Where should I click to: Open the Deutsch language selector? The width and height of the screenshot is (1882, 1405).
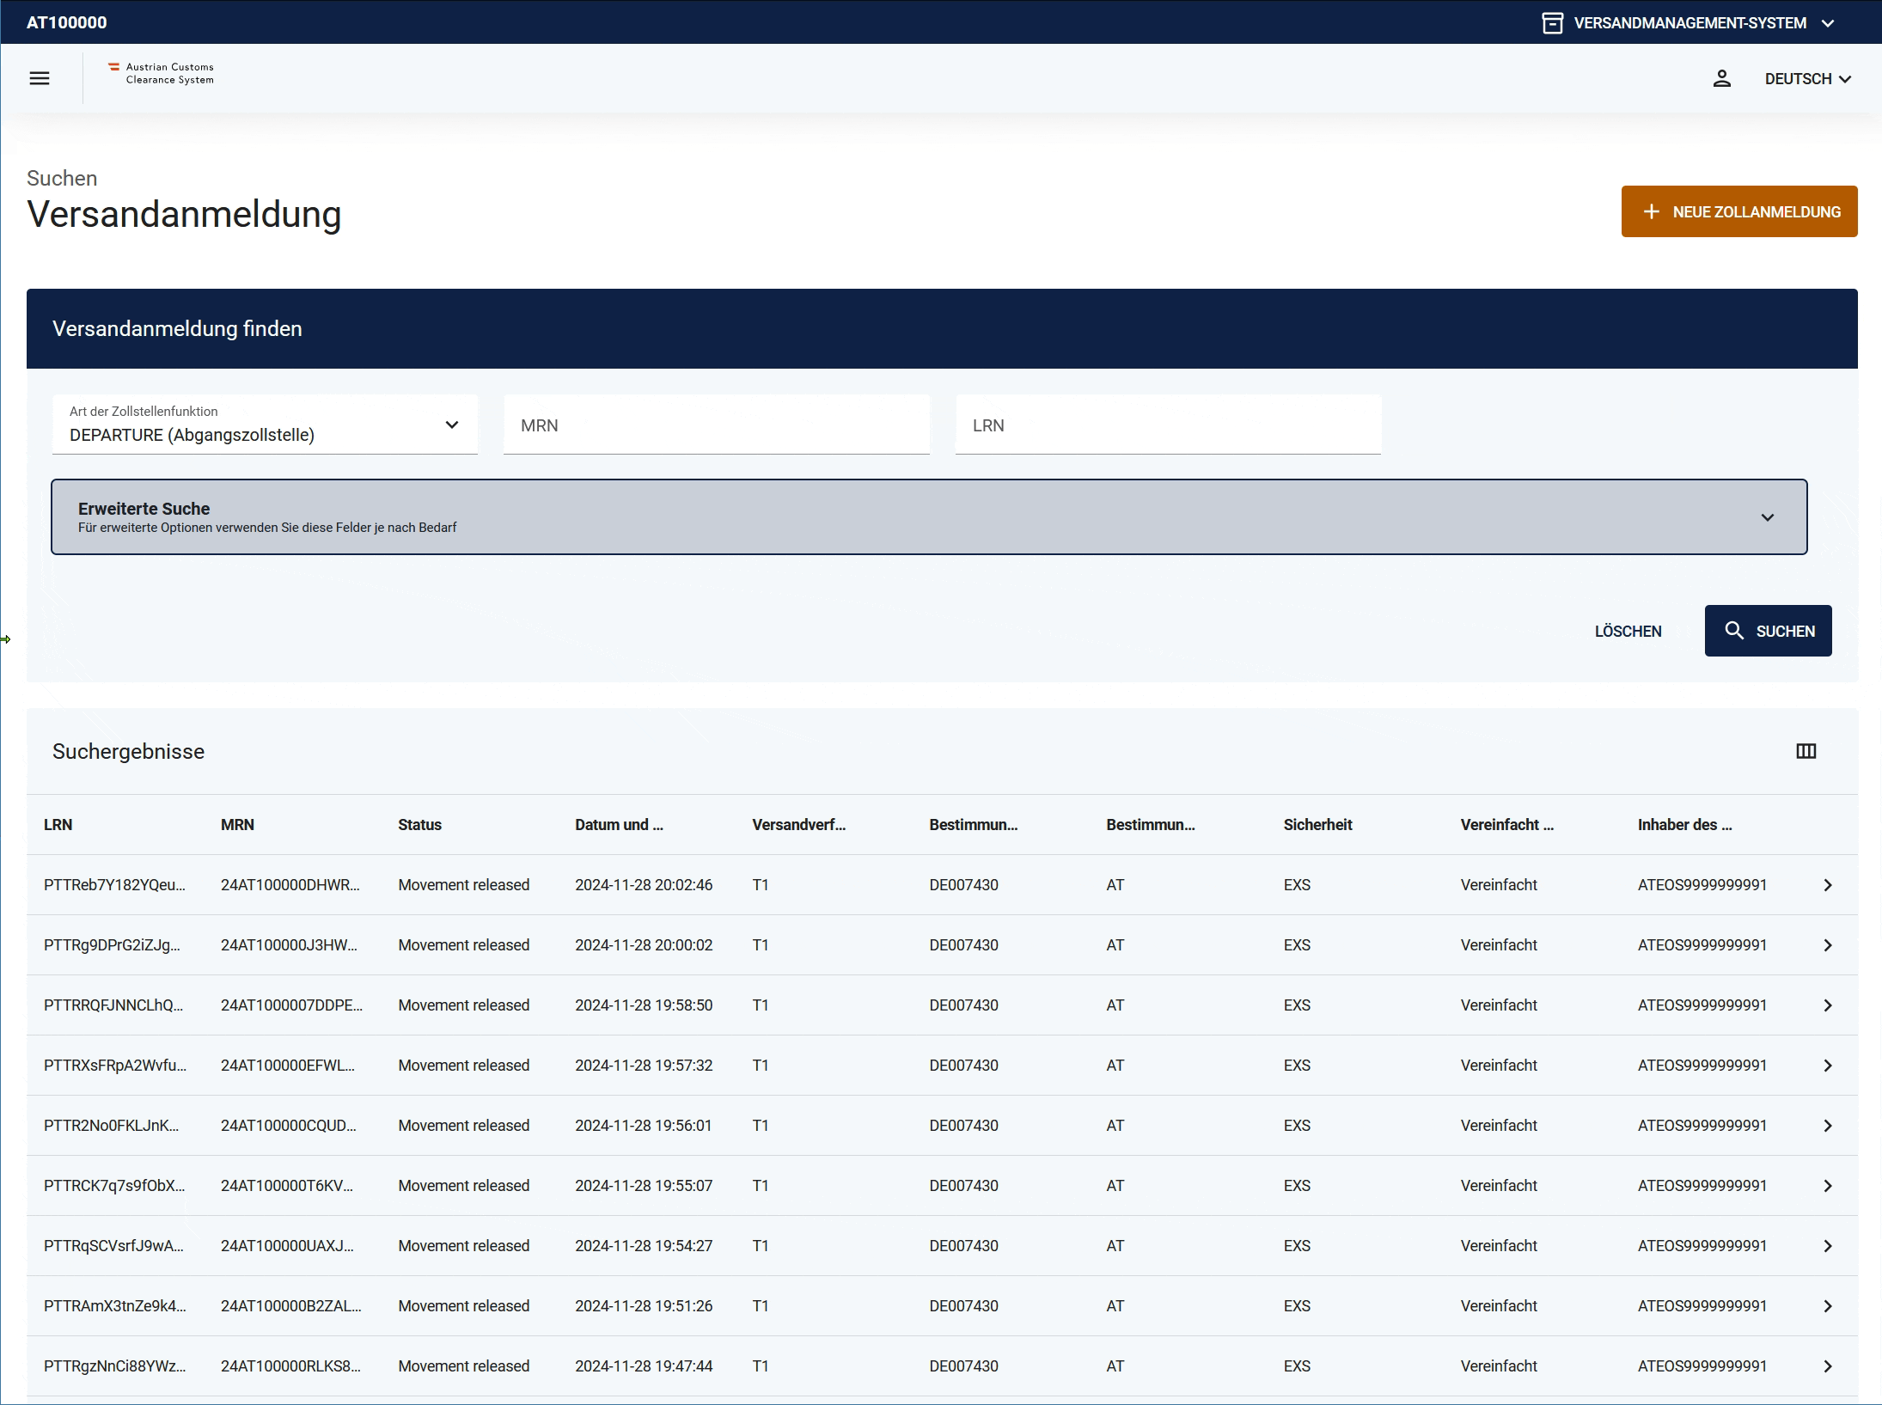click(1807, 78)
